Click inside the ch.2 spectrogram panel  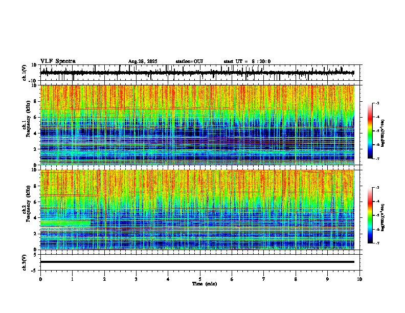(197, 210)
